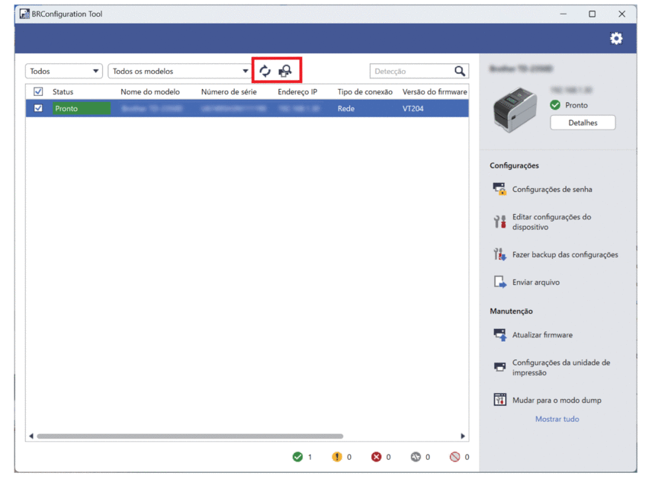Screen dimensions: 655x479
Task: Click the Rede connection type cell
Action: tap(346, 108)
